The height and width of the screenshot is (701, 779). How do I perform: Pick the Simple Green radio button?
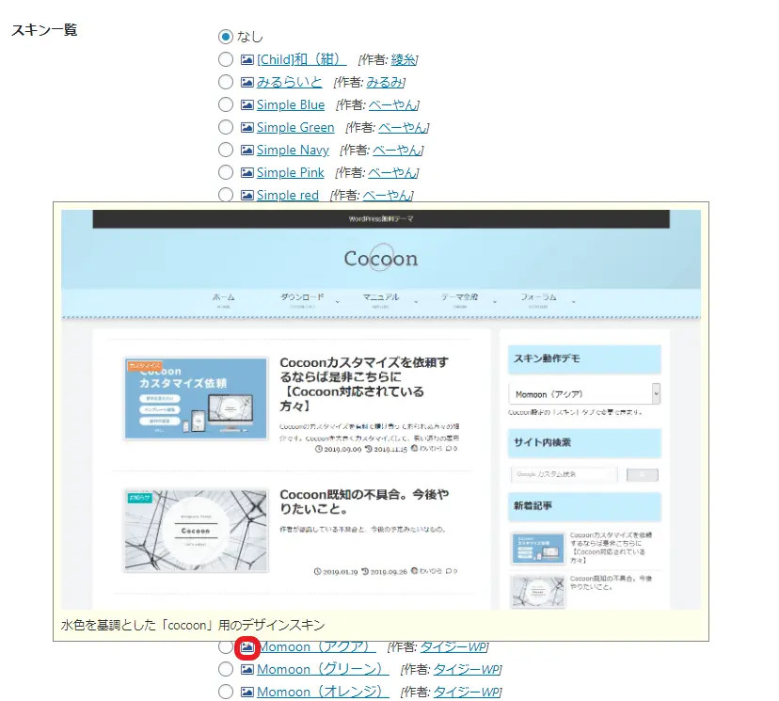pyautogui.click(x=226, y=127)
